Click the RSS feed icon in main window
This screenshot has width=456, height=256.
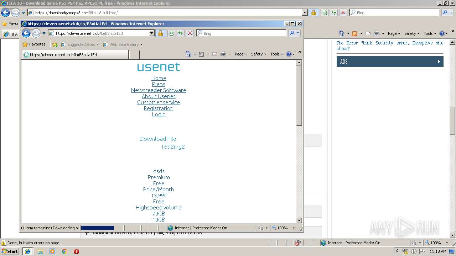coord(354,33)
